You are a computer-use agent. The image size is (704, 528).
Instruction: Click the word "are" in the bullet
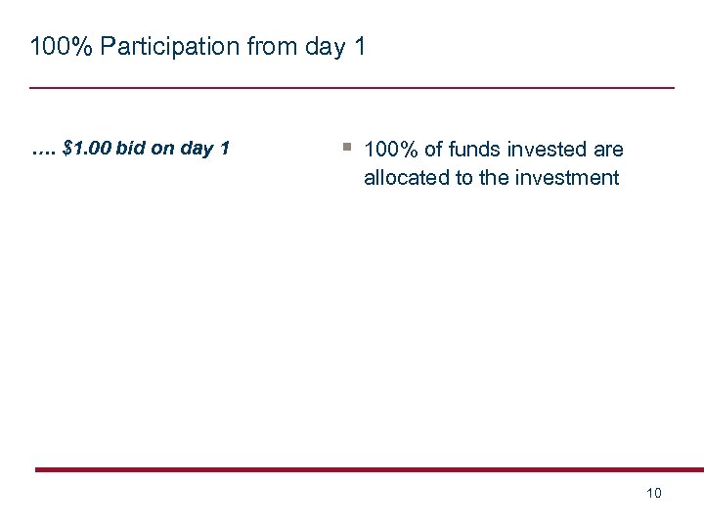pyautogui.click(x=608, y=150)
